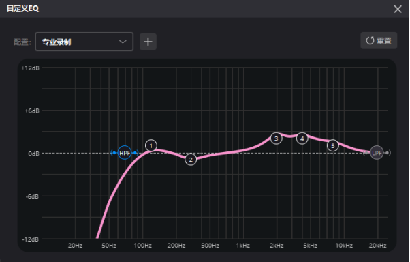This screenshot has height=262, width=410.
Task: Select EQ band node 5
Action: (332, 146)
